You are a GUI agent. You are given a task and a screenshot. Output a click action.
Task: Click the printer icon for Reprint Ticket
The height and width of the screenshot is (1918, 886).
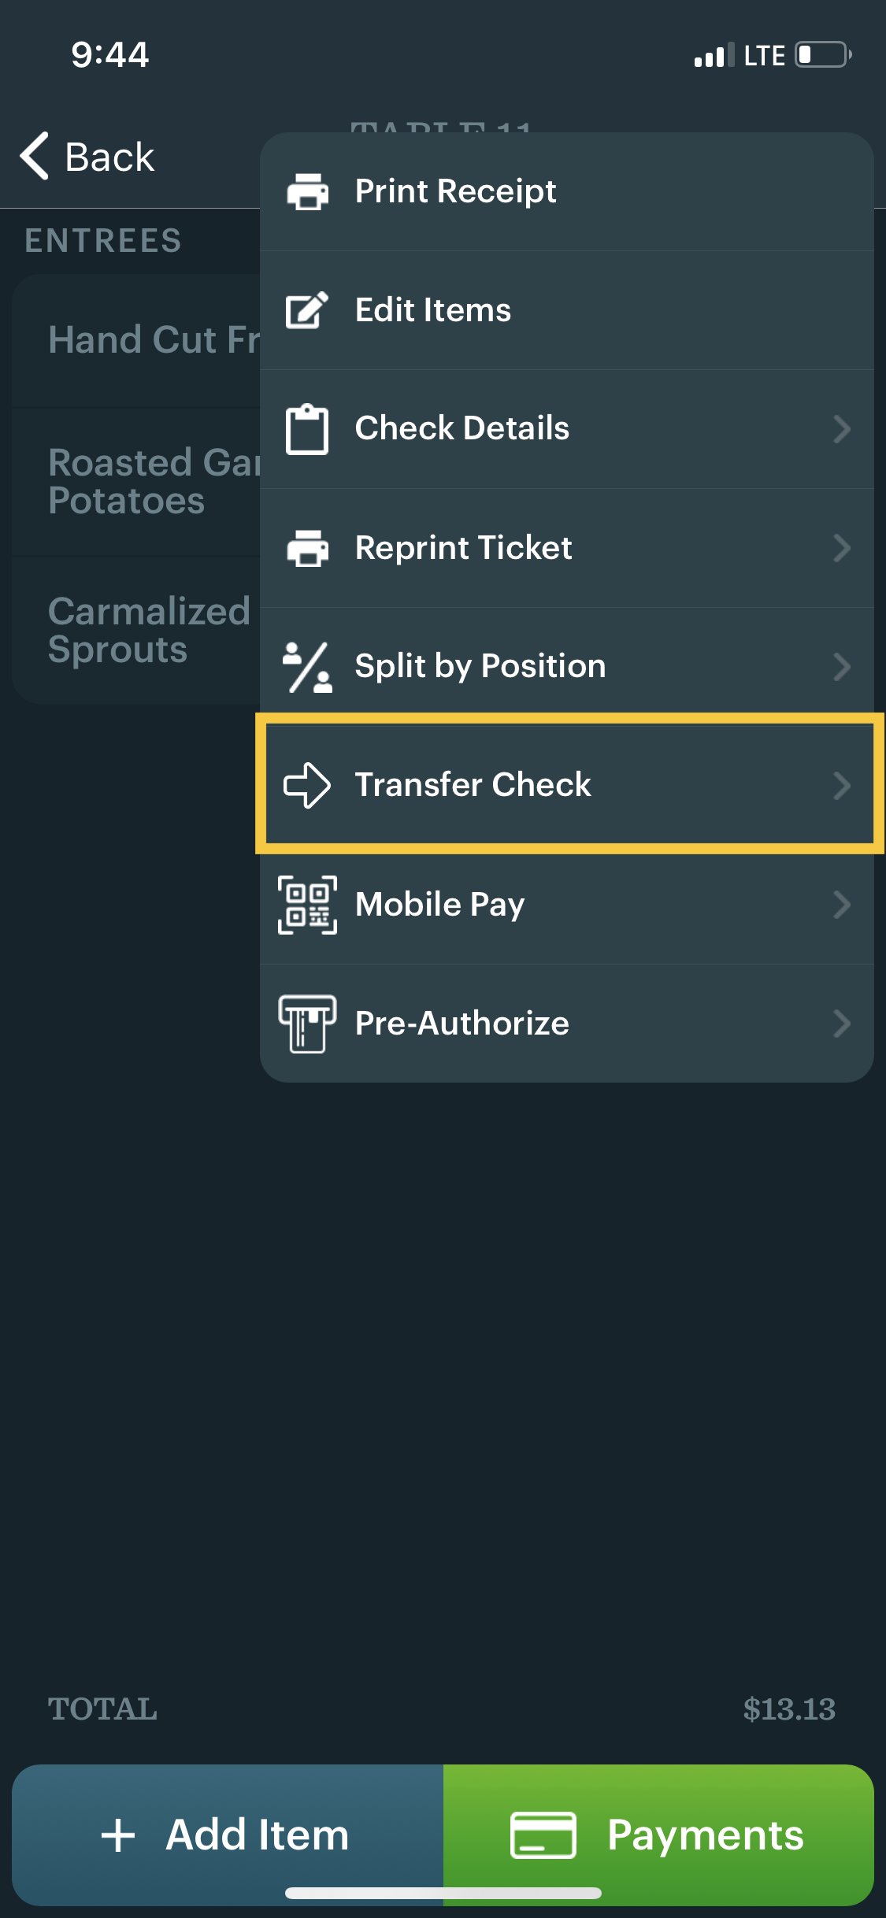pyautogui.click(x=307, y=548)
